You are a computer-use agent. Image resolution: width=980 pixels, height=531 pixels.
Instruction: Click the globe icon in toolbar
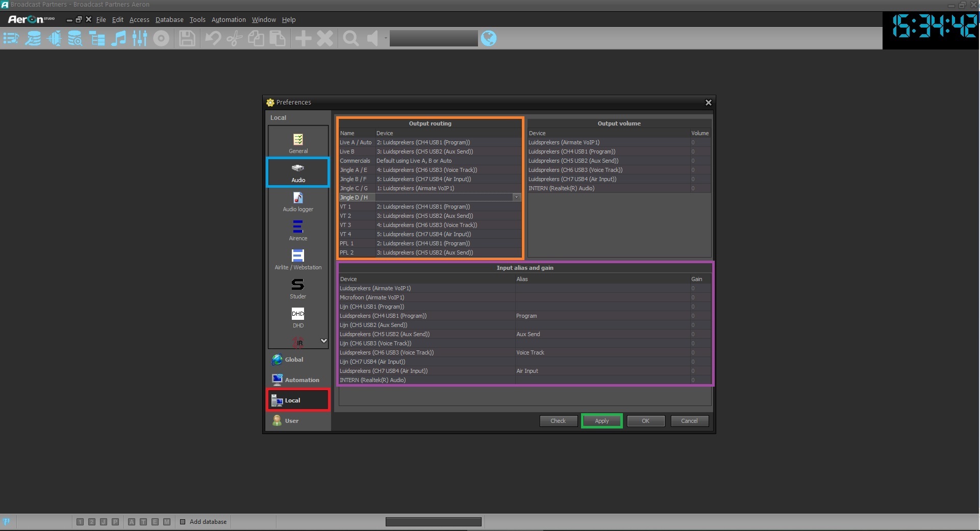(x=489, y=38)
